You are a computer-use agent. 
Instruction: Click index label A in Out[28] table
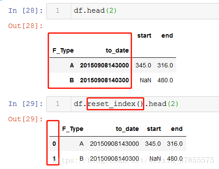coord(72,65)
